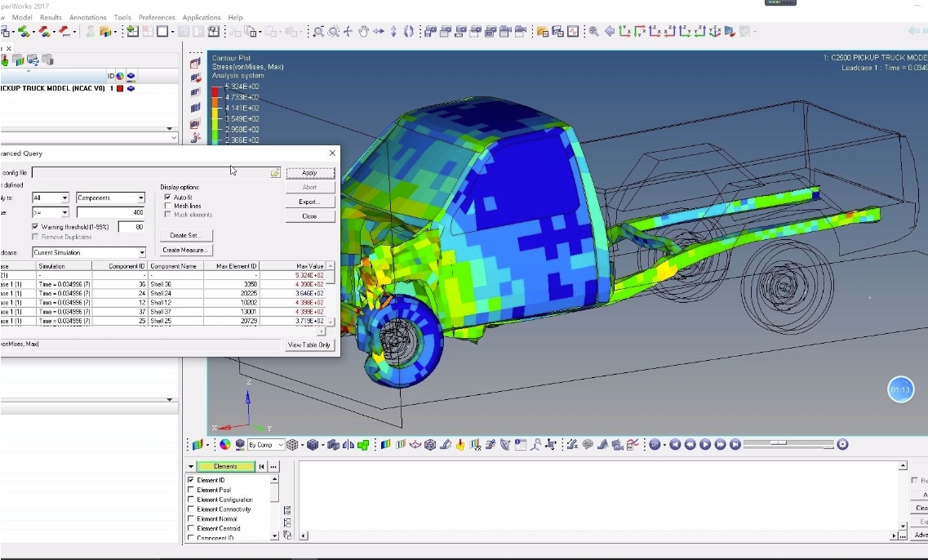Check the Element Pool checkbox
Image resolution: width=928 pixels, height=560 pixels.
(190, 490)
